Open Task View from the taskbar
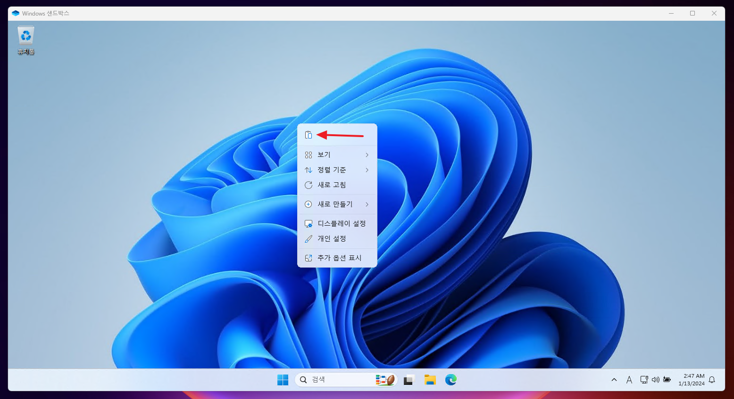 pos(409,380)
